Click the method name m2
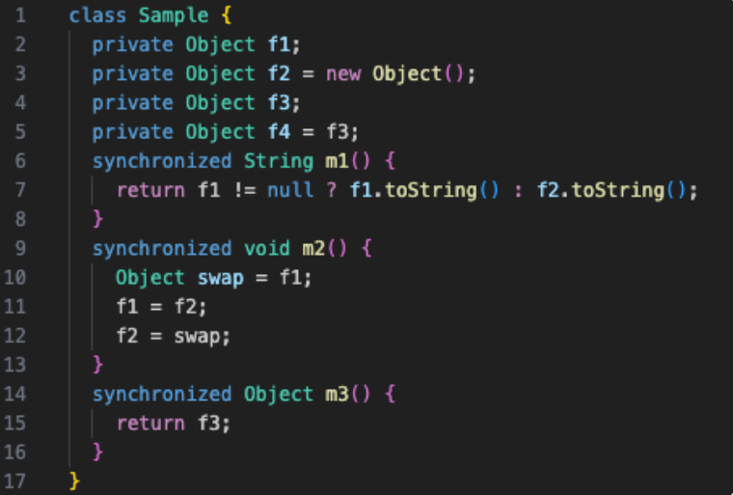 click(x=313, y=248)
